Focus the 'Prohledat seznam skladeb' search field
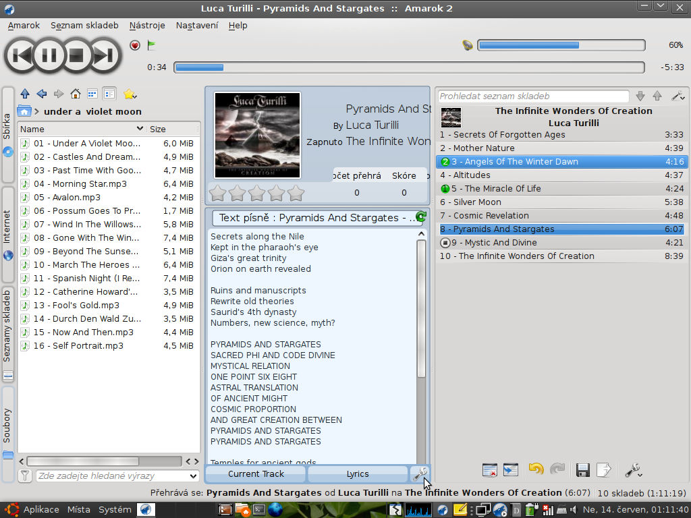Image resolution: width=691 pixels, height=518 pixels. pos(533,96)
